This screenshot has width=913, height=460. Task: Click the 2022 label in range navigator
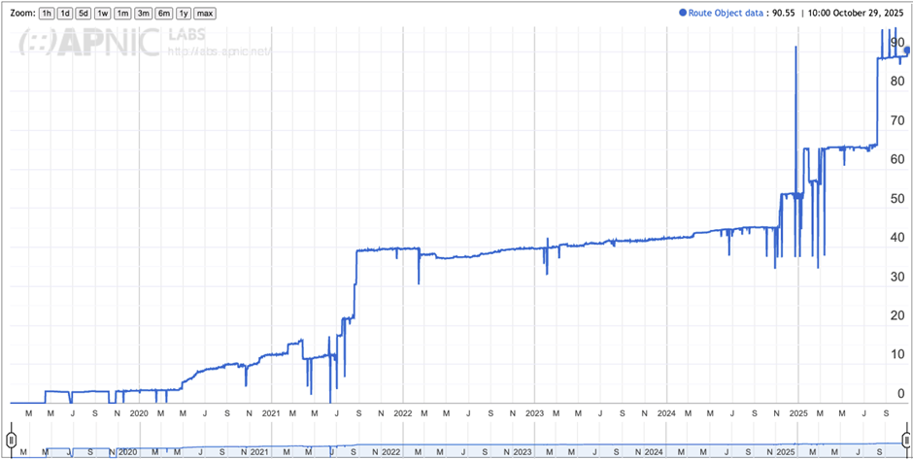click(390, 452)
